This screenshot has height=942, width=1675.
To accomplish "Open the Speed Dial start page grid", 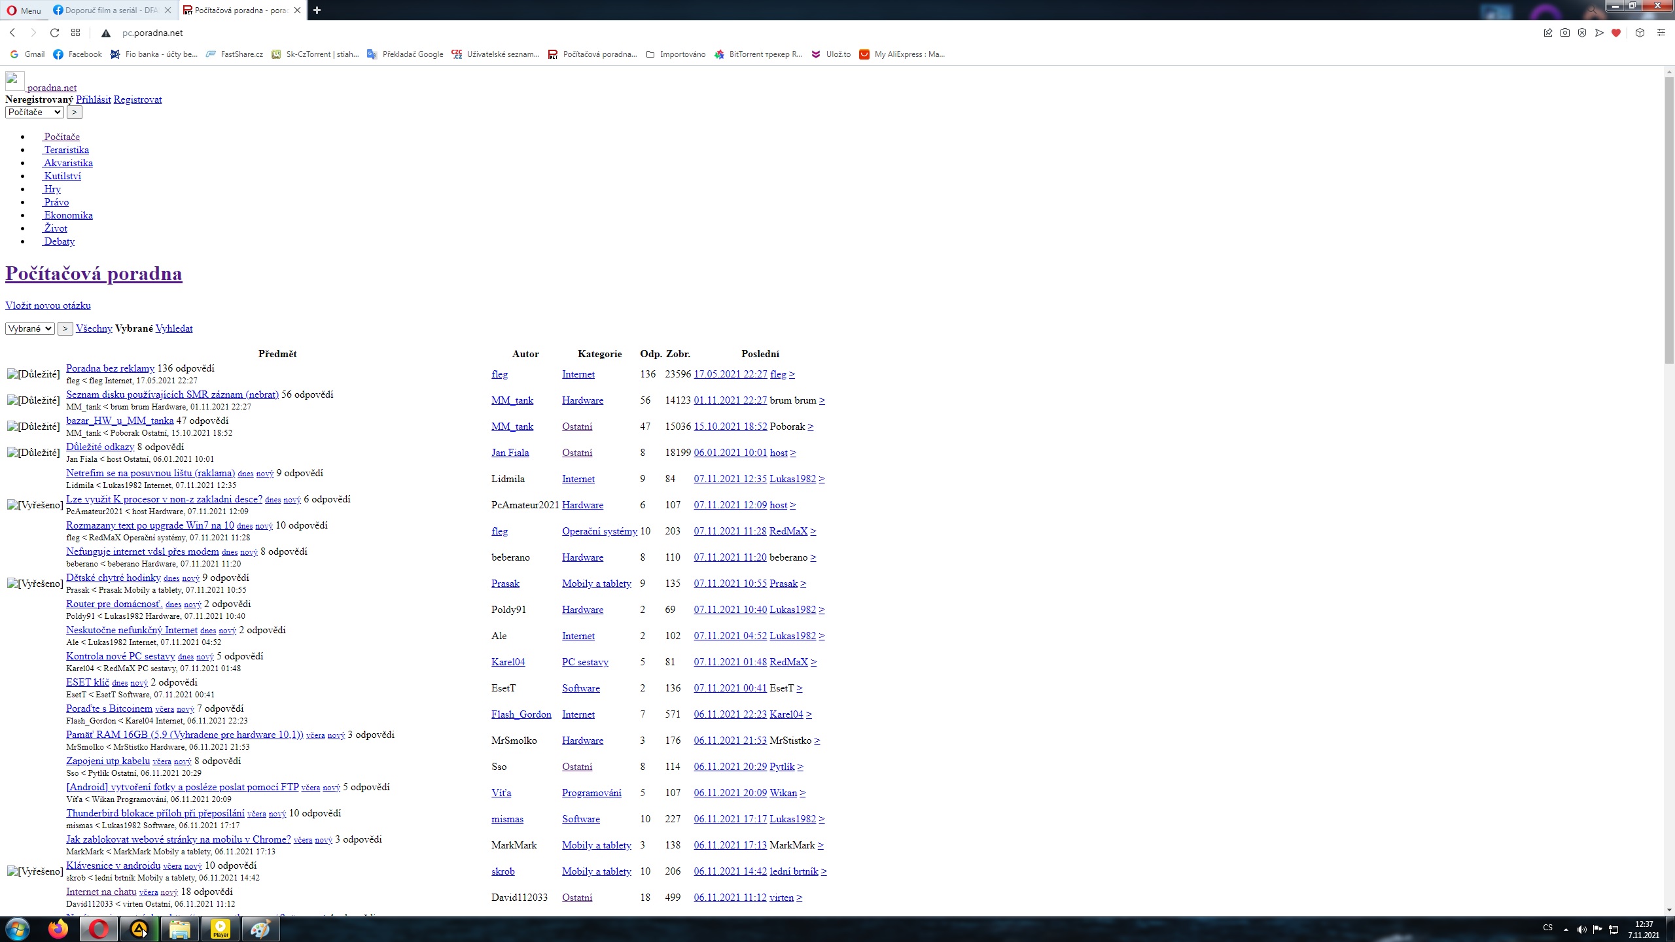I will [75, 33].
